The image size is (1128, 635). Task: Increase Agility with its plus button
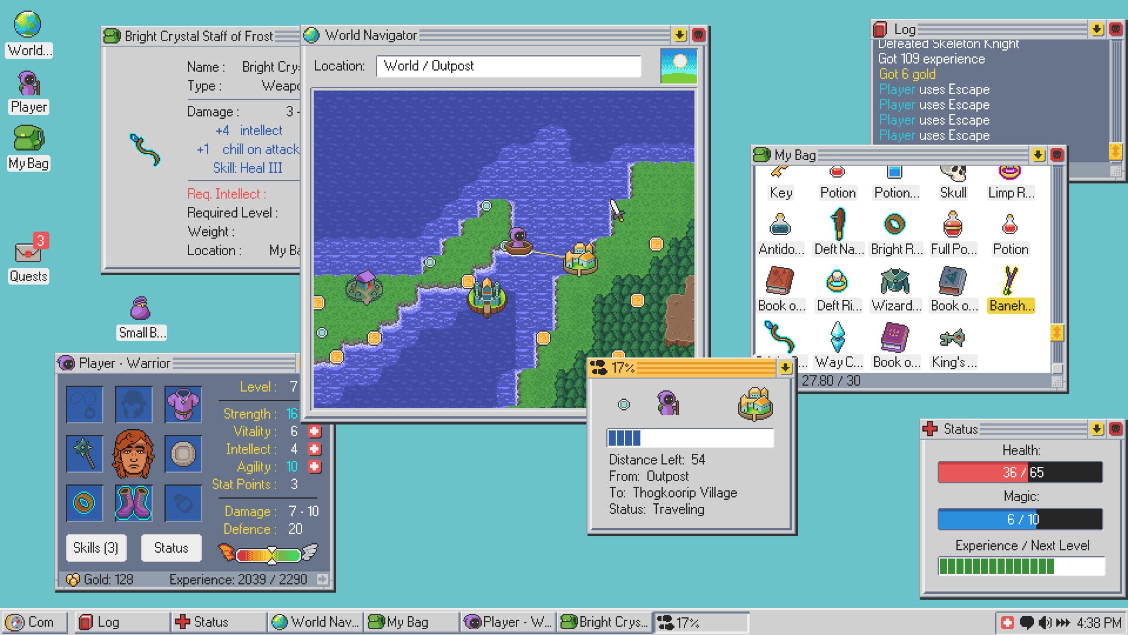click(x=315, y=467)
